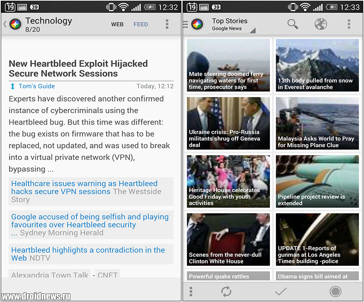Image resolution: width=364 pixels, height=302 pixels.
Task: Tap the 12:33 clock in status bar
Action: pos(350,7)
